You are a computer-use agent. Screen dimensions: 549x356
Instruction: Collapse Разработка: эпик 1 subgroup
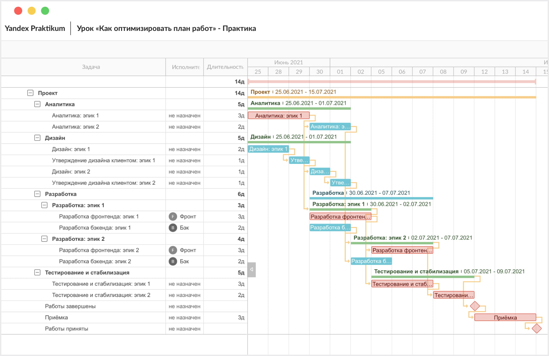click(x=44, y=205)
